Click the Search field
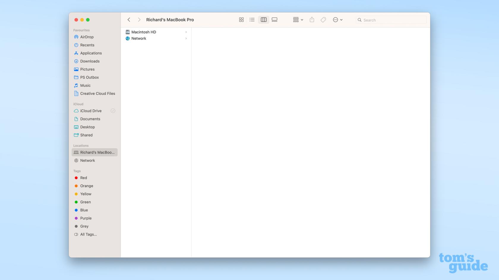 (x=391, y=20)
